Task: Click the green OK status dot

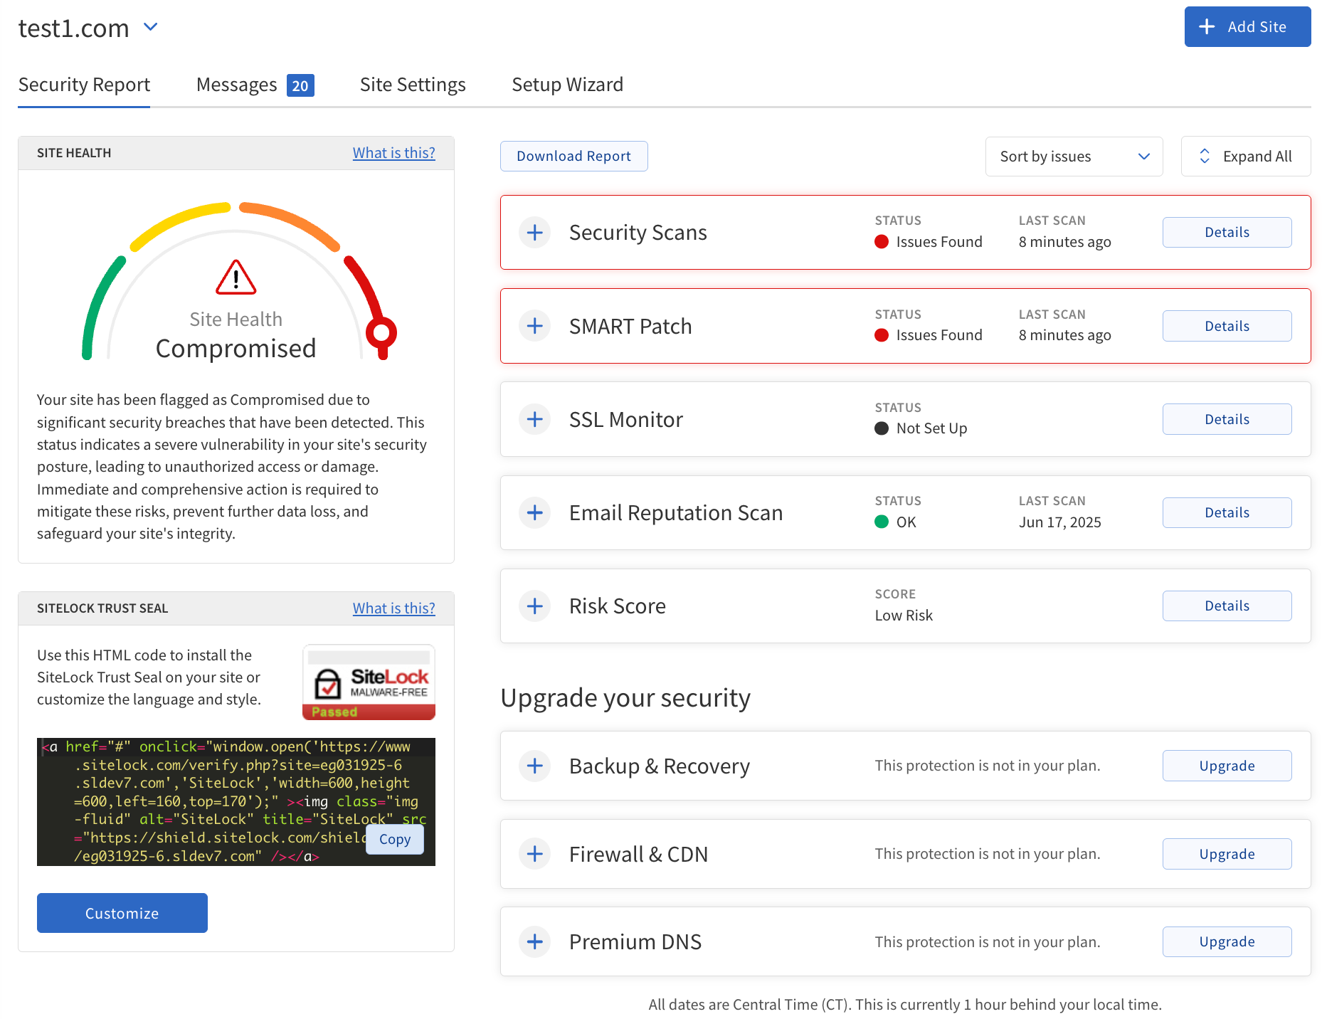Action: [x=882, y=522]
